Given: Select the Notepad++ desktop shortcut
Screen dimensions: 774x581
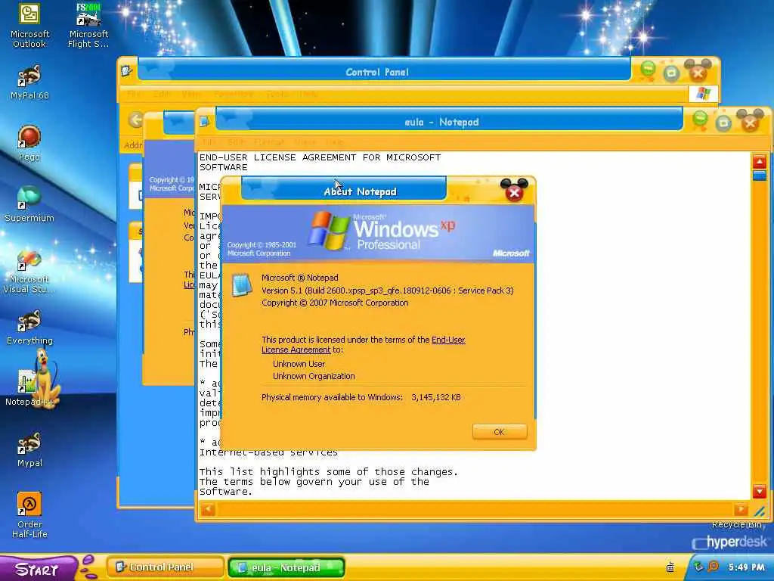Looking at the screenshot, I should tap(29, 388).
